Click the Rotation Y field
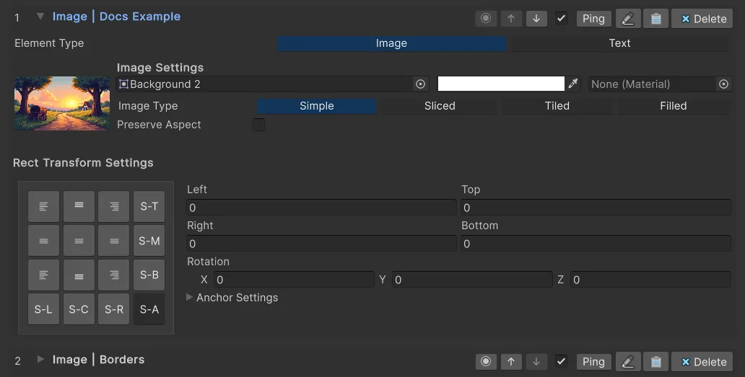The height and width of the screenshot is (377, 745). coord(472,279)
